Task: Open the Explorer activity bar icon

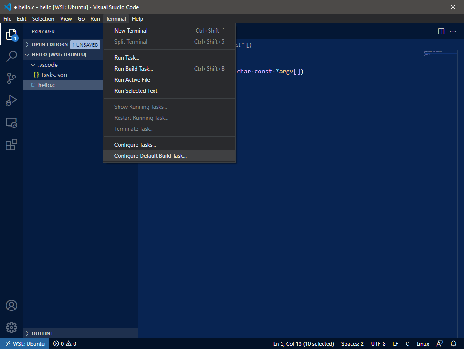Action: coord(11,34)
